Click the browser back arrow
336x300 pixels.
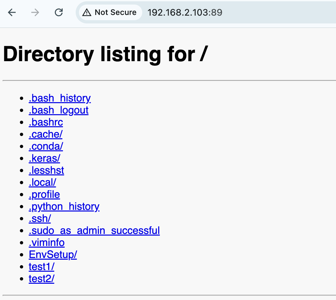click(12, 13)
